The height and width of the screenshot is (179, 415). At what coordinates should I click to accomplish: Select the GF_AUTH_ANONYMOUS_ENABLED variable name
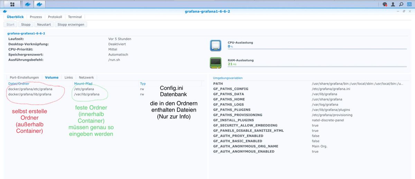coord(244,151)
